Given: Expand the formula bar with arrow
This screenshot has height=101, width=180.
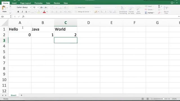Looking at the screenshot, I should tap(179, 17).
